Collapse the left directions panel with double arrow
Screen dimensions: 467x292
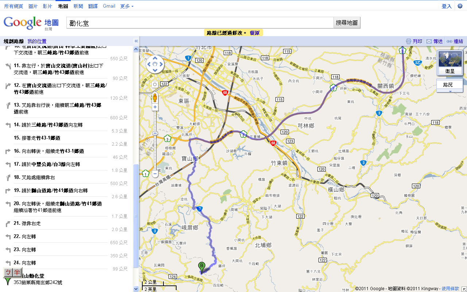pos(136,41)
